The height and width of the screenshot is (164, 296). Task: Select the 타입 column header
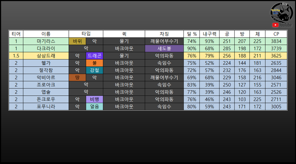click(x=86, y=34)
